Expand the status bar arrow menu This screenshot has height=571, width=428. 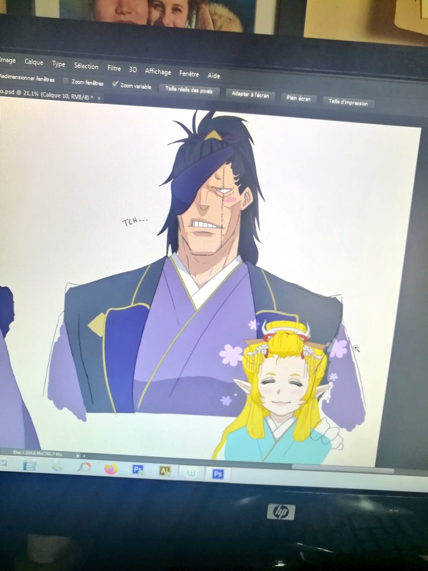pos(77,455)
